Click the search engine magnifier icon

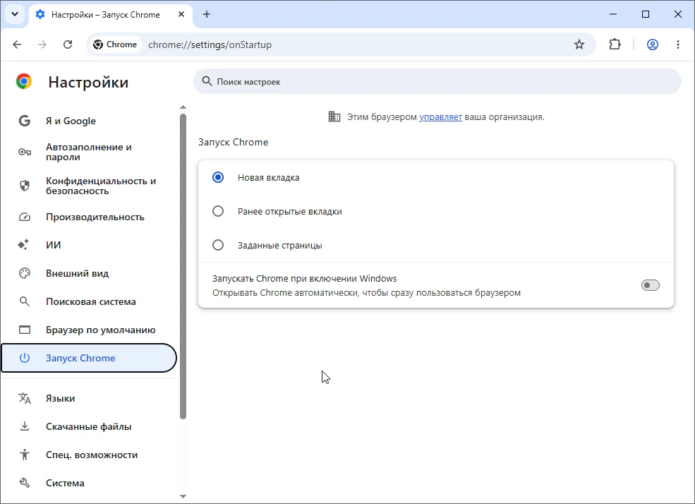coord(25,302)
